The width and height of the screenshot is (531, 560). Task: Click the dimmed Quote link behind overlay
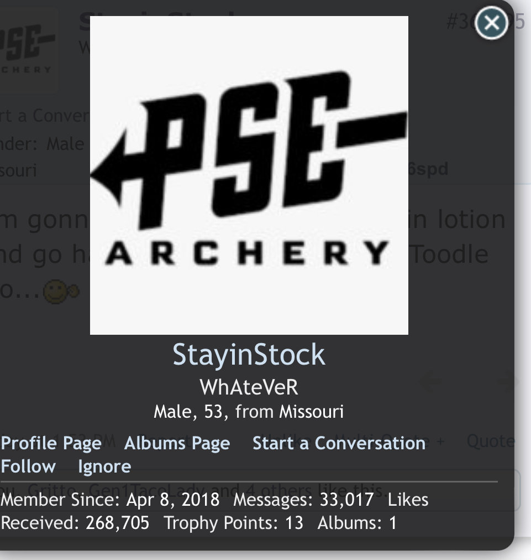click(x=490, y=441)
